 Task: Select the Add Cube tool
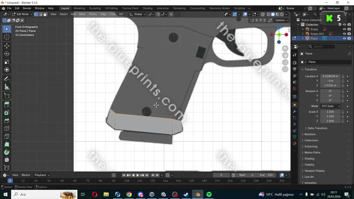[x=7, y=96]
